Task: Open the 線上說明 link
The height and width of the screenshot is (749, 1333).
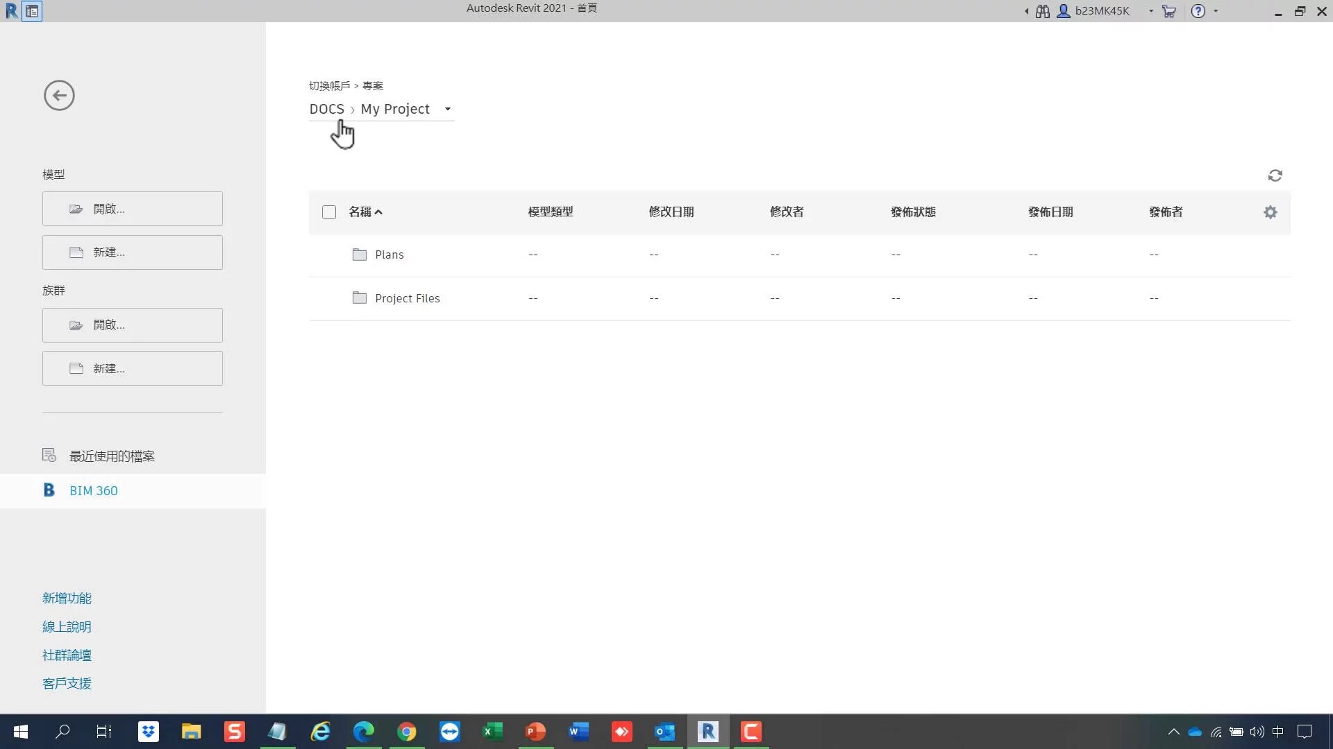Action: [x=67, y=627]
